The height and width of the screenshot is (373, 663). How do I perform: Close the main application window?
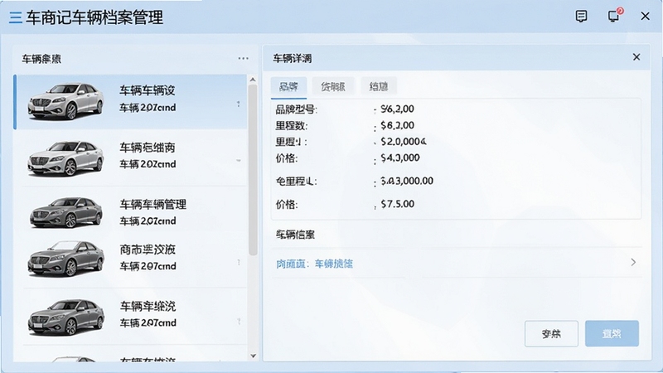click(645, 16)
